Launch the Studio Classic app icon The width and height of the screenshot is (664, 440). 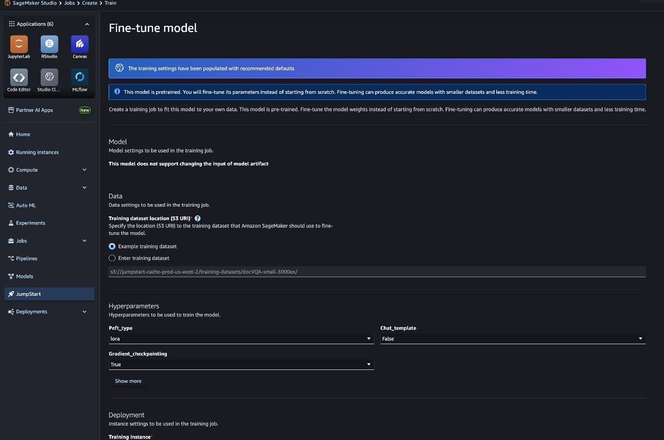(x=49, y=77)
